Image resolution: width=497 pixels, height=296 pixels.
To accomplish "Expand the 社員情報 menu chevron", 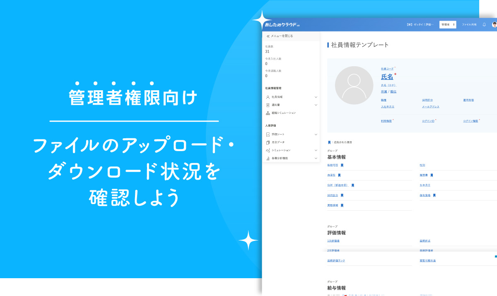I will click(x=316, y=97).
